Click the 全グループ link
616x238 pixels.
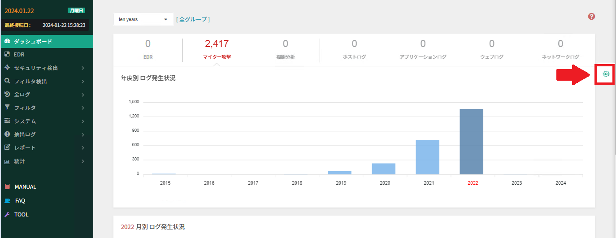(x=193, y=19)
